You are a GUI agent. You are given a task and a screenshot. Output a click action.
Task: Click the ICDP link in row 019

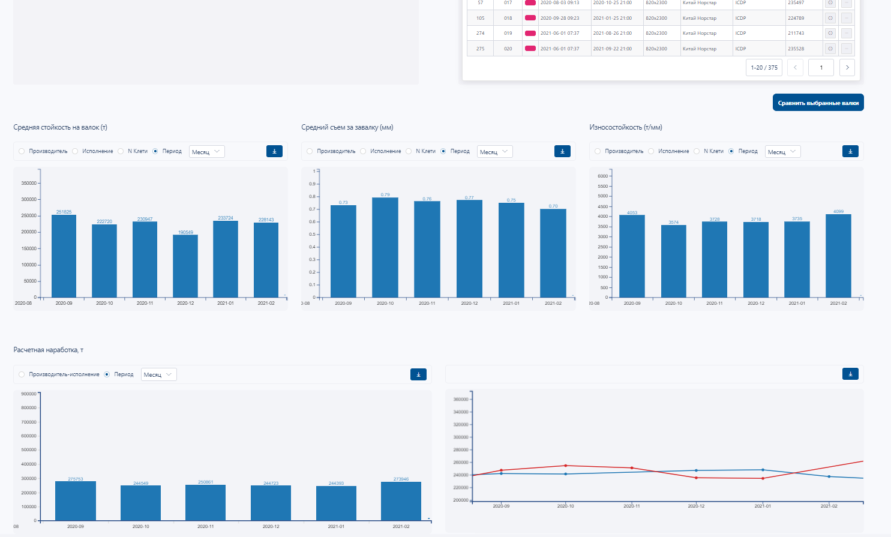pos(740,33)
